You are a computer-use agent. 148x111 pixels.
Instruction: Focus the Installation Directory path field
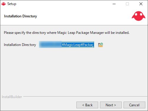[x=67, y=45]
